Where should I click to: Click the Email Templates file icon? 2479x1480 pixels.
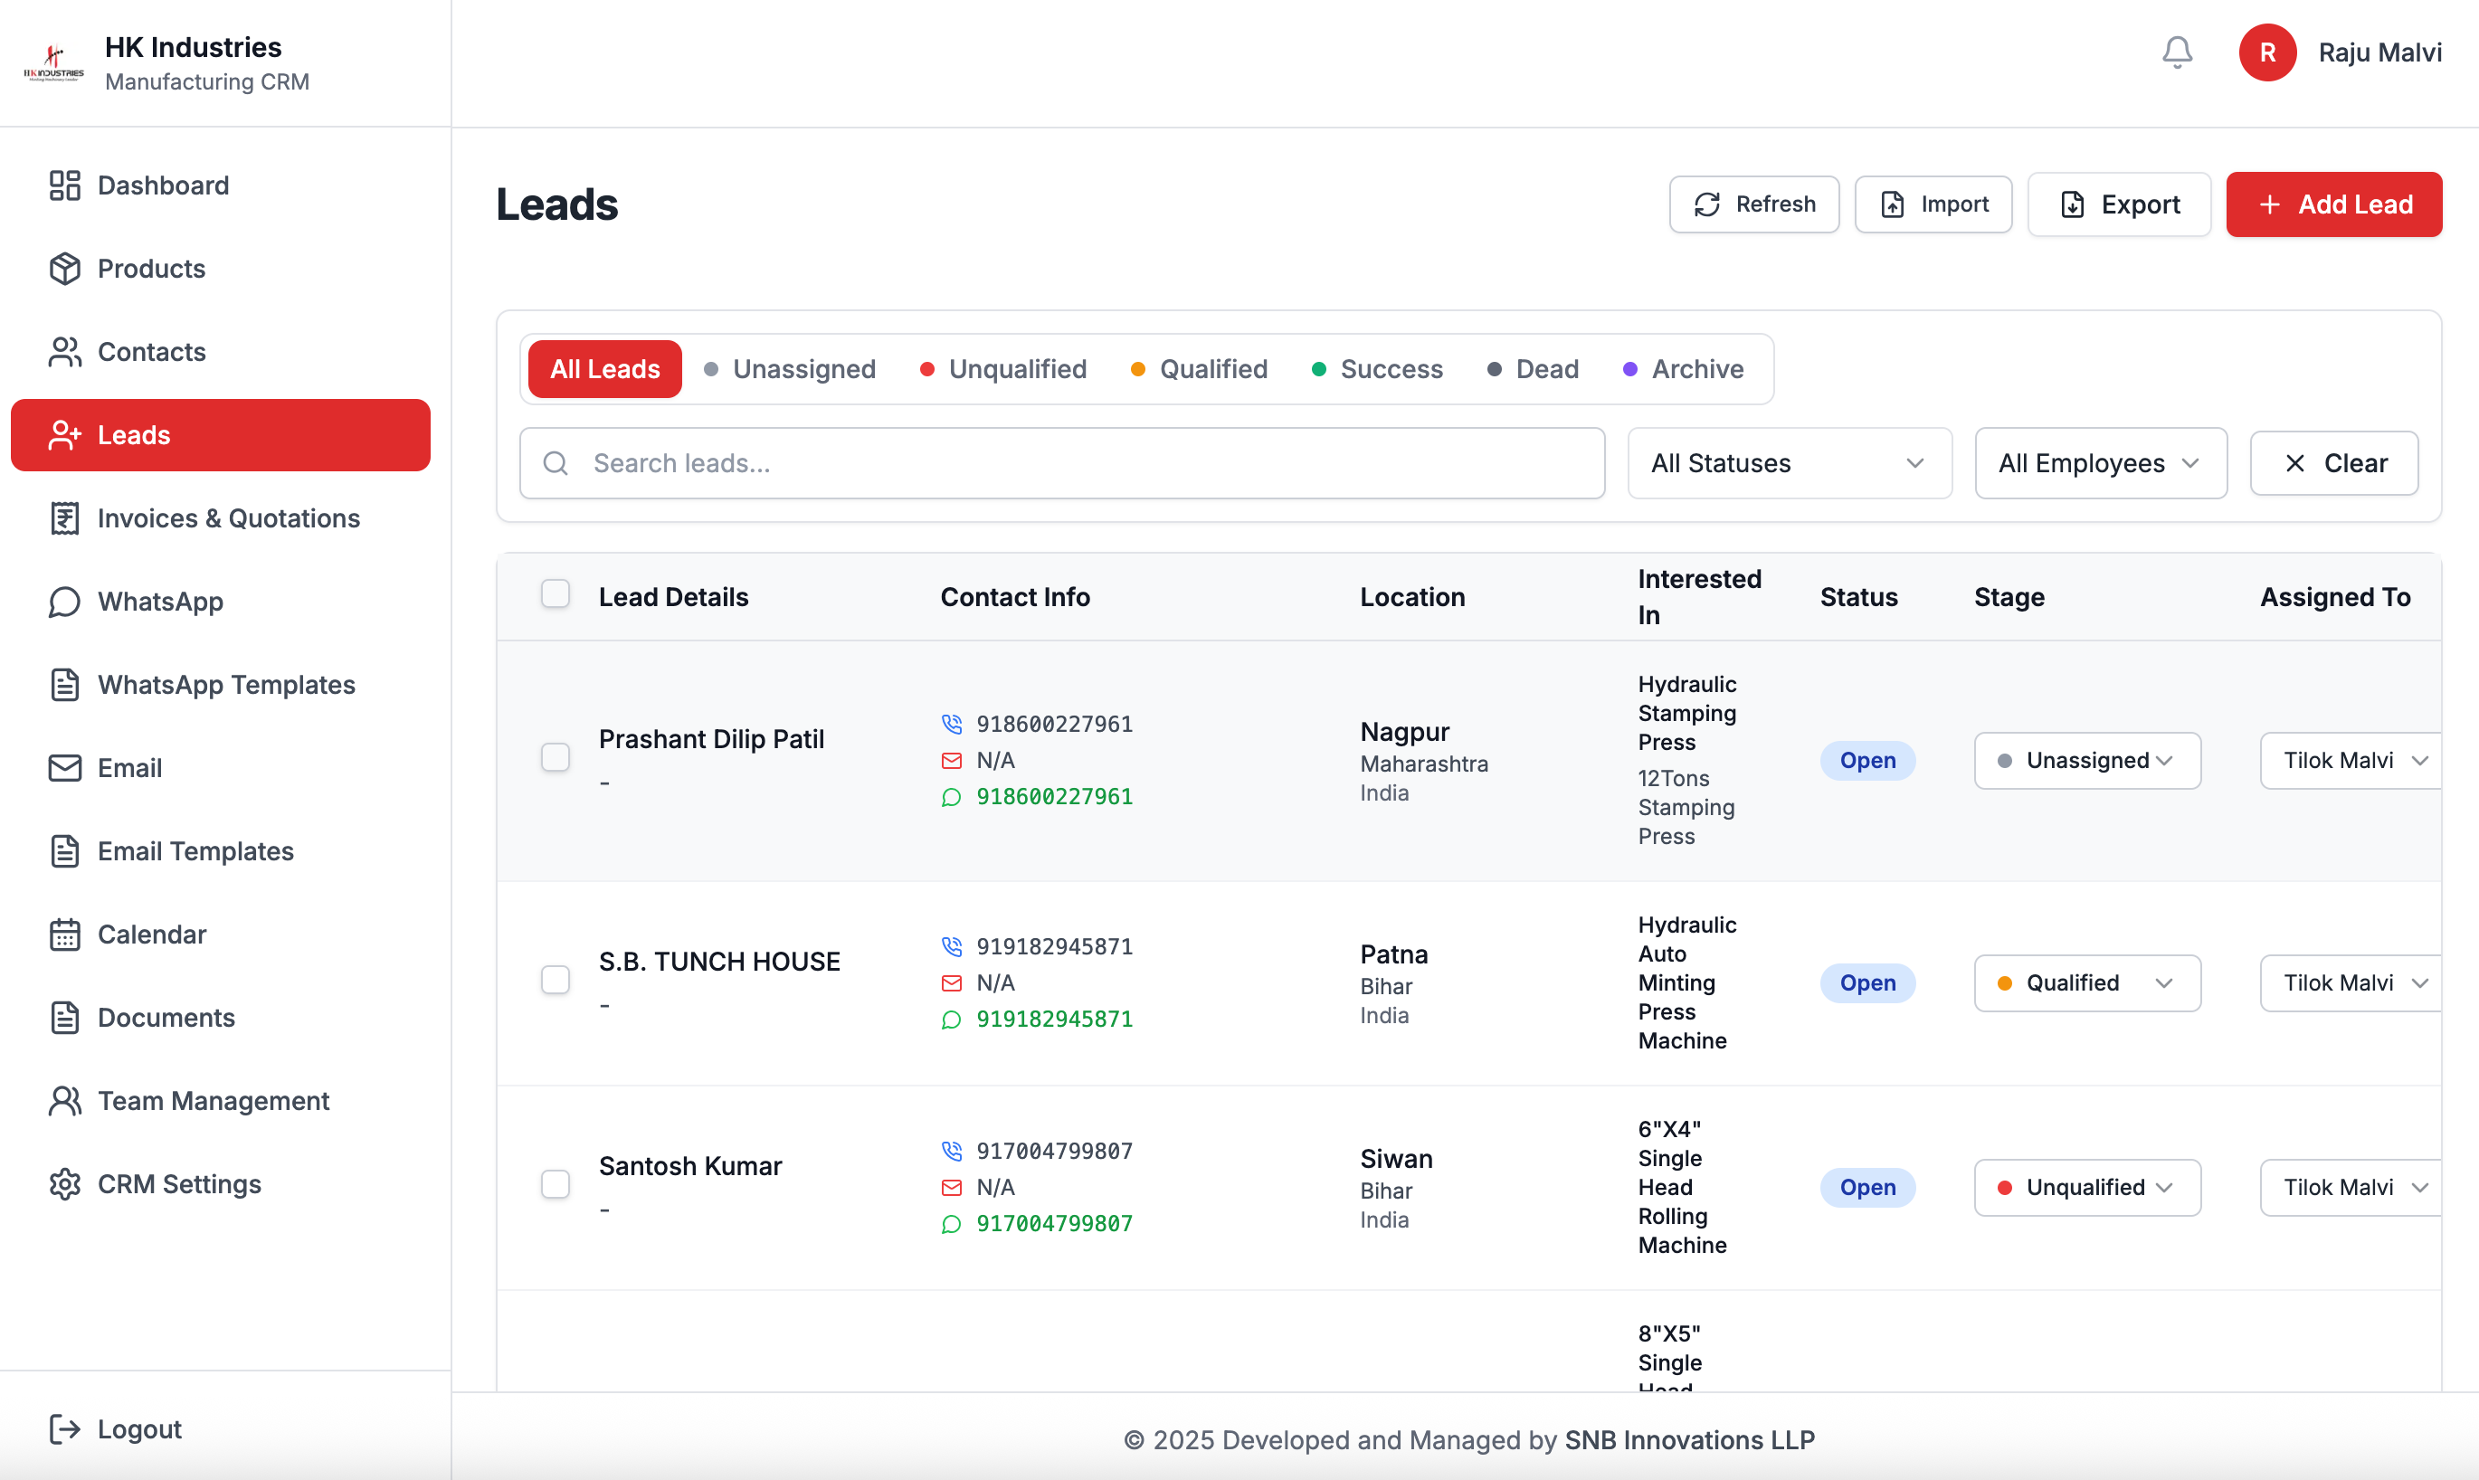tap(65, 851)
